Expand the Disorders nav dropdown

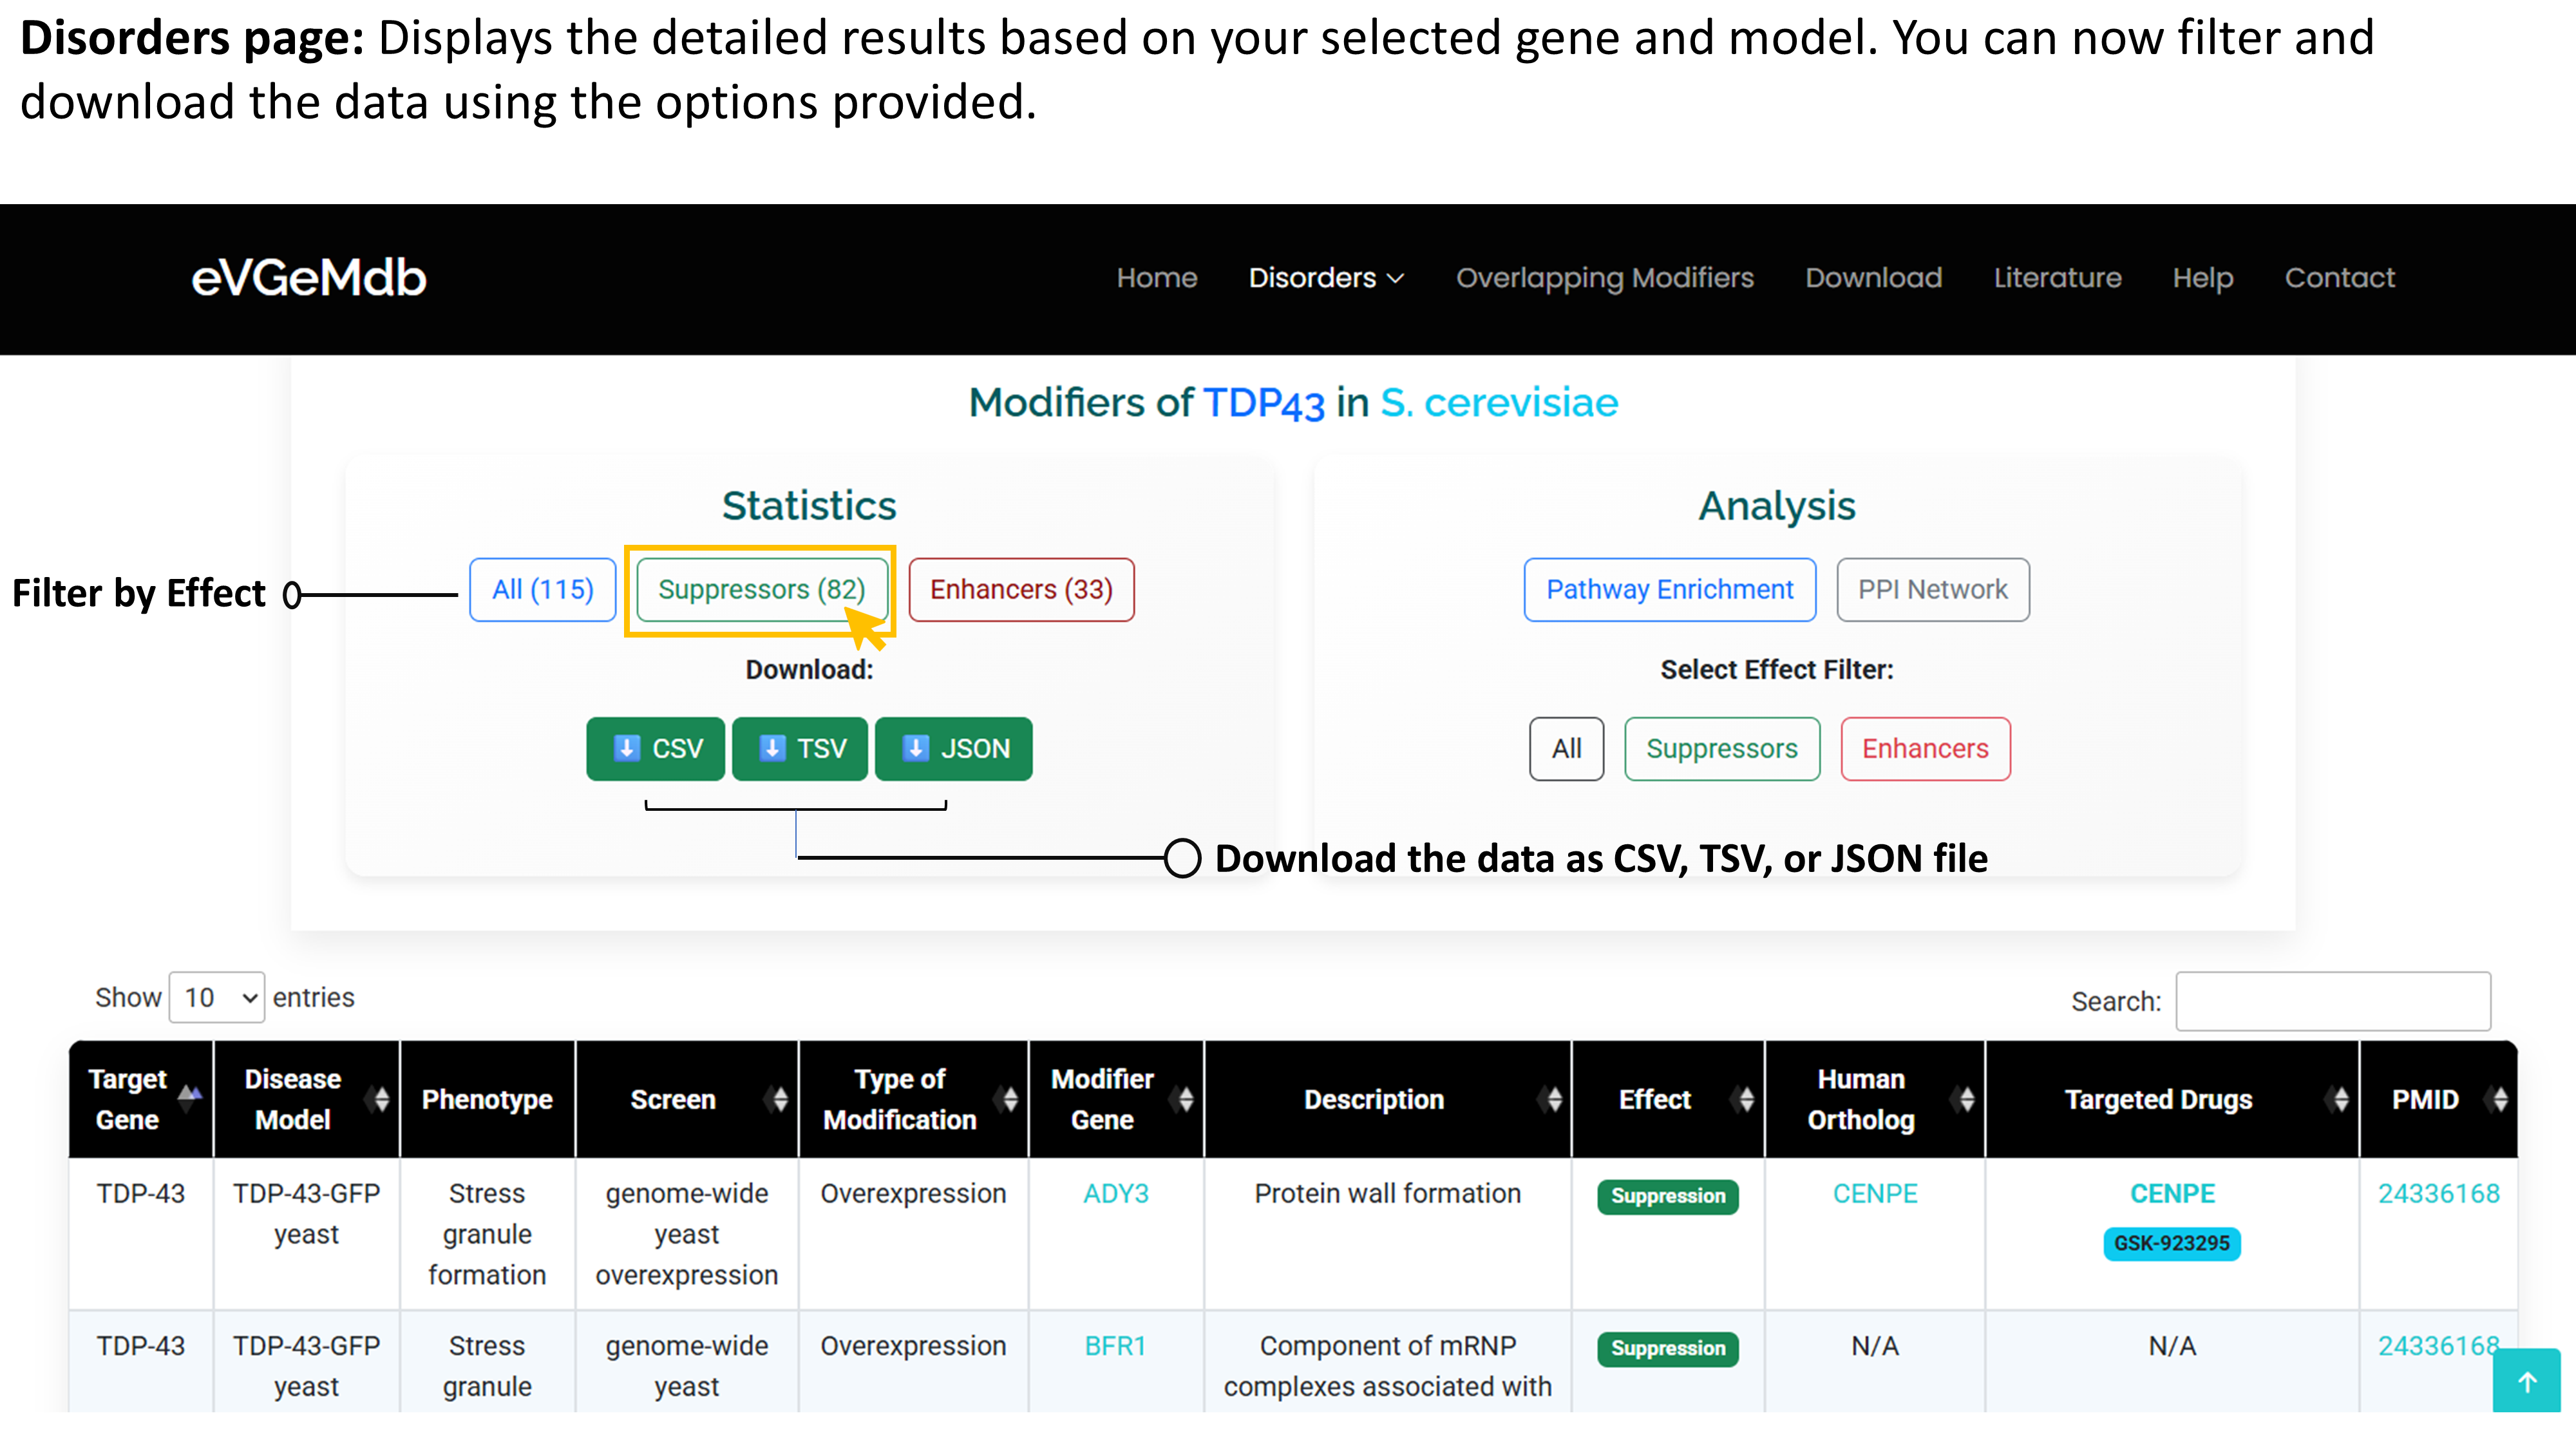(x=1326, y=278)
